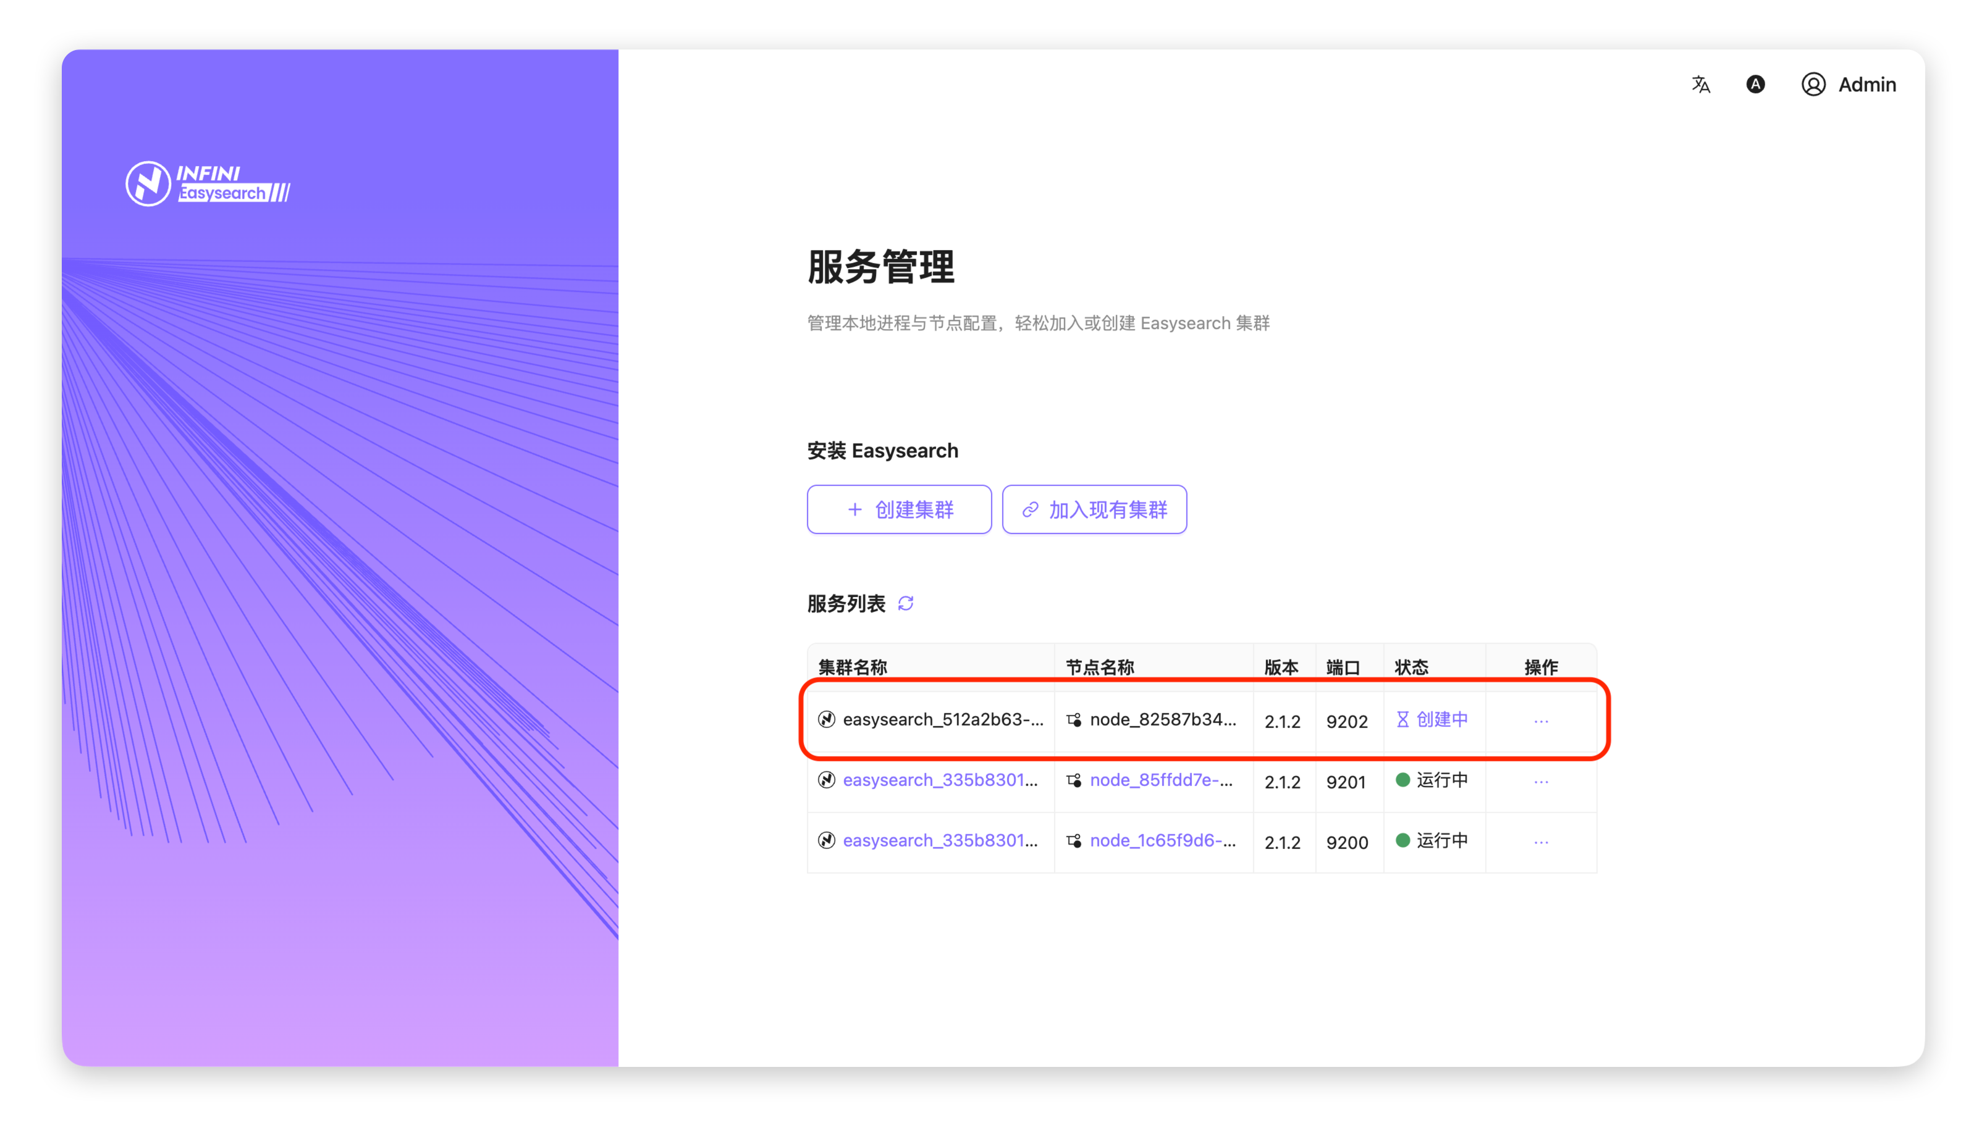The height and width of the screenshot is (1141, 1987).
Task: Expand the actions menu for the port 9202 row
Action: point(1541,721)
